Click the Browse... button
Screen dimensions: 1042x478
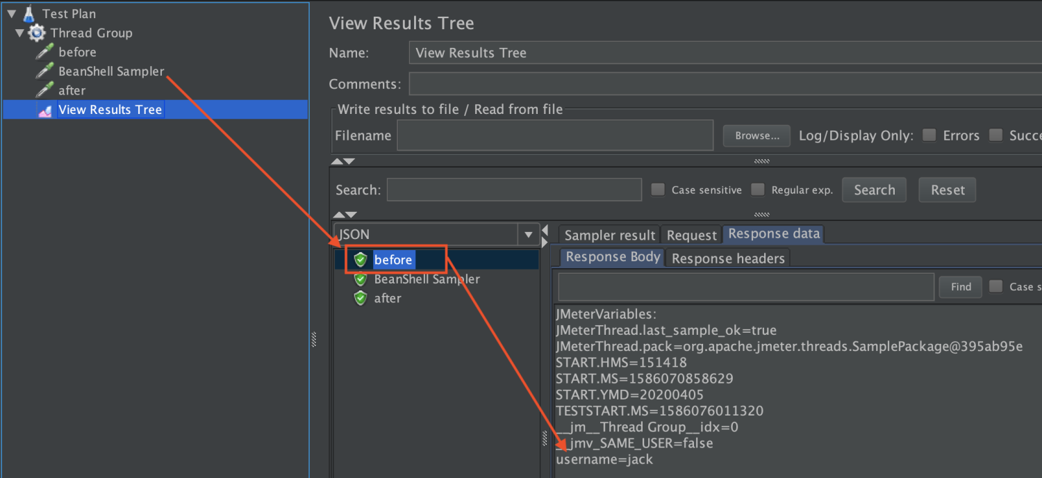point(756,135)
